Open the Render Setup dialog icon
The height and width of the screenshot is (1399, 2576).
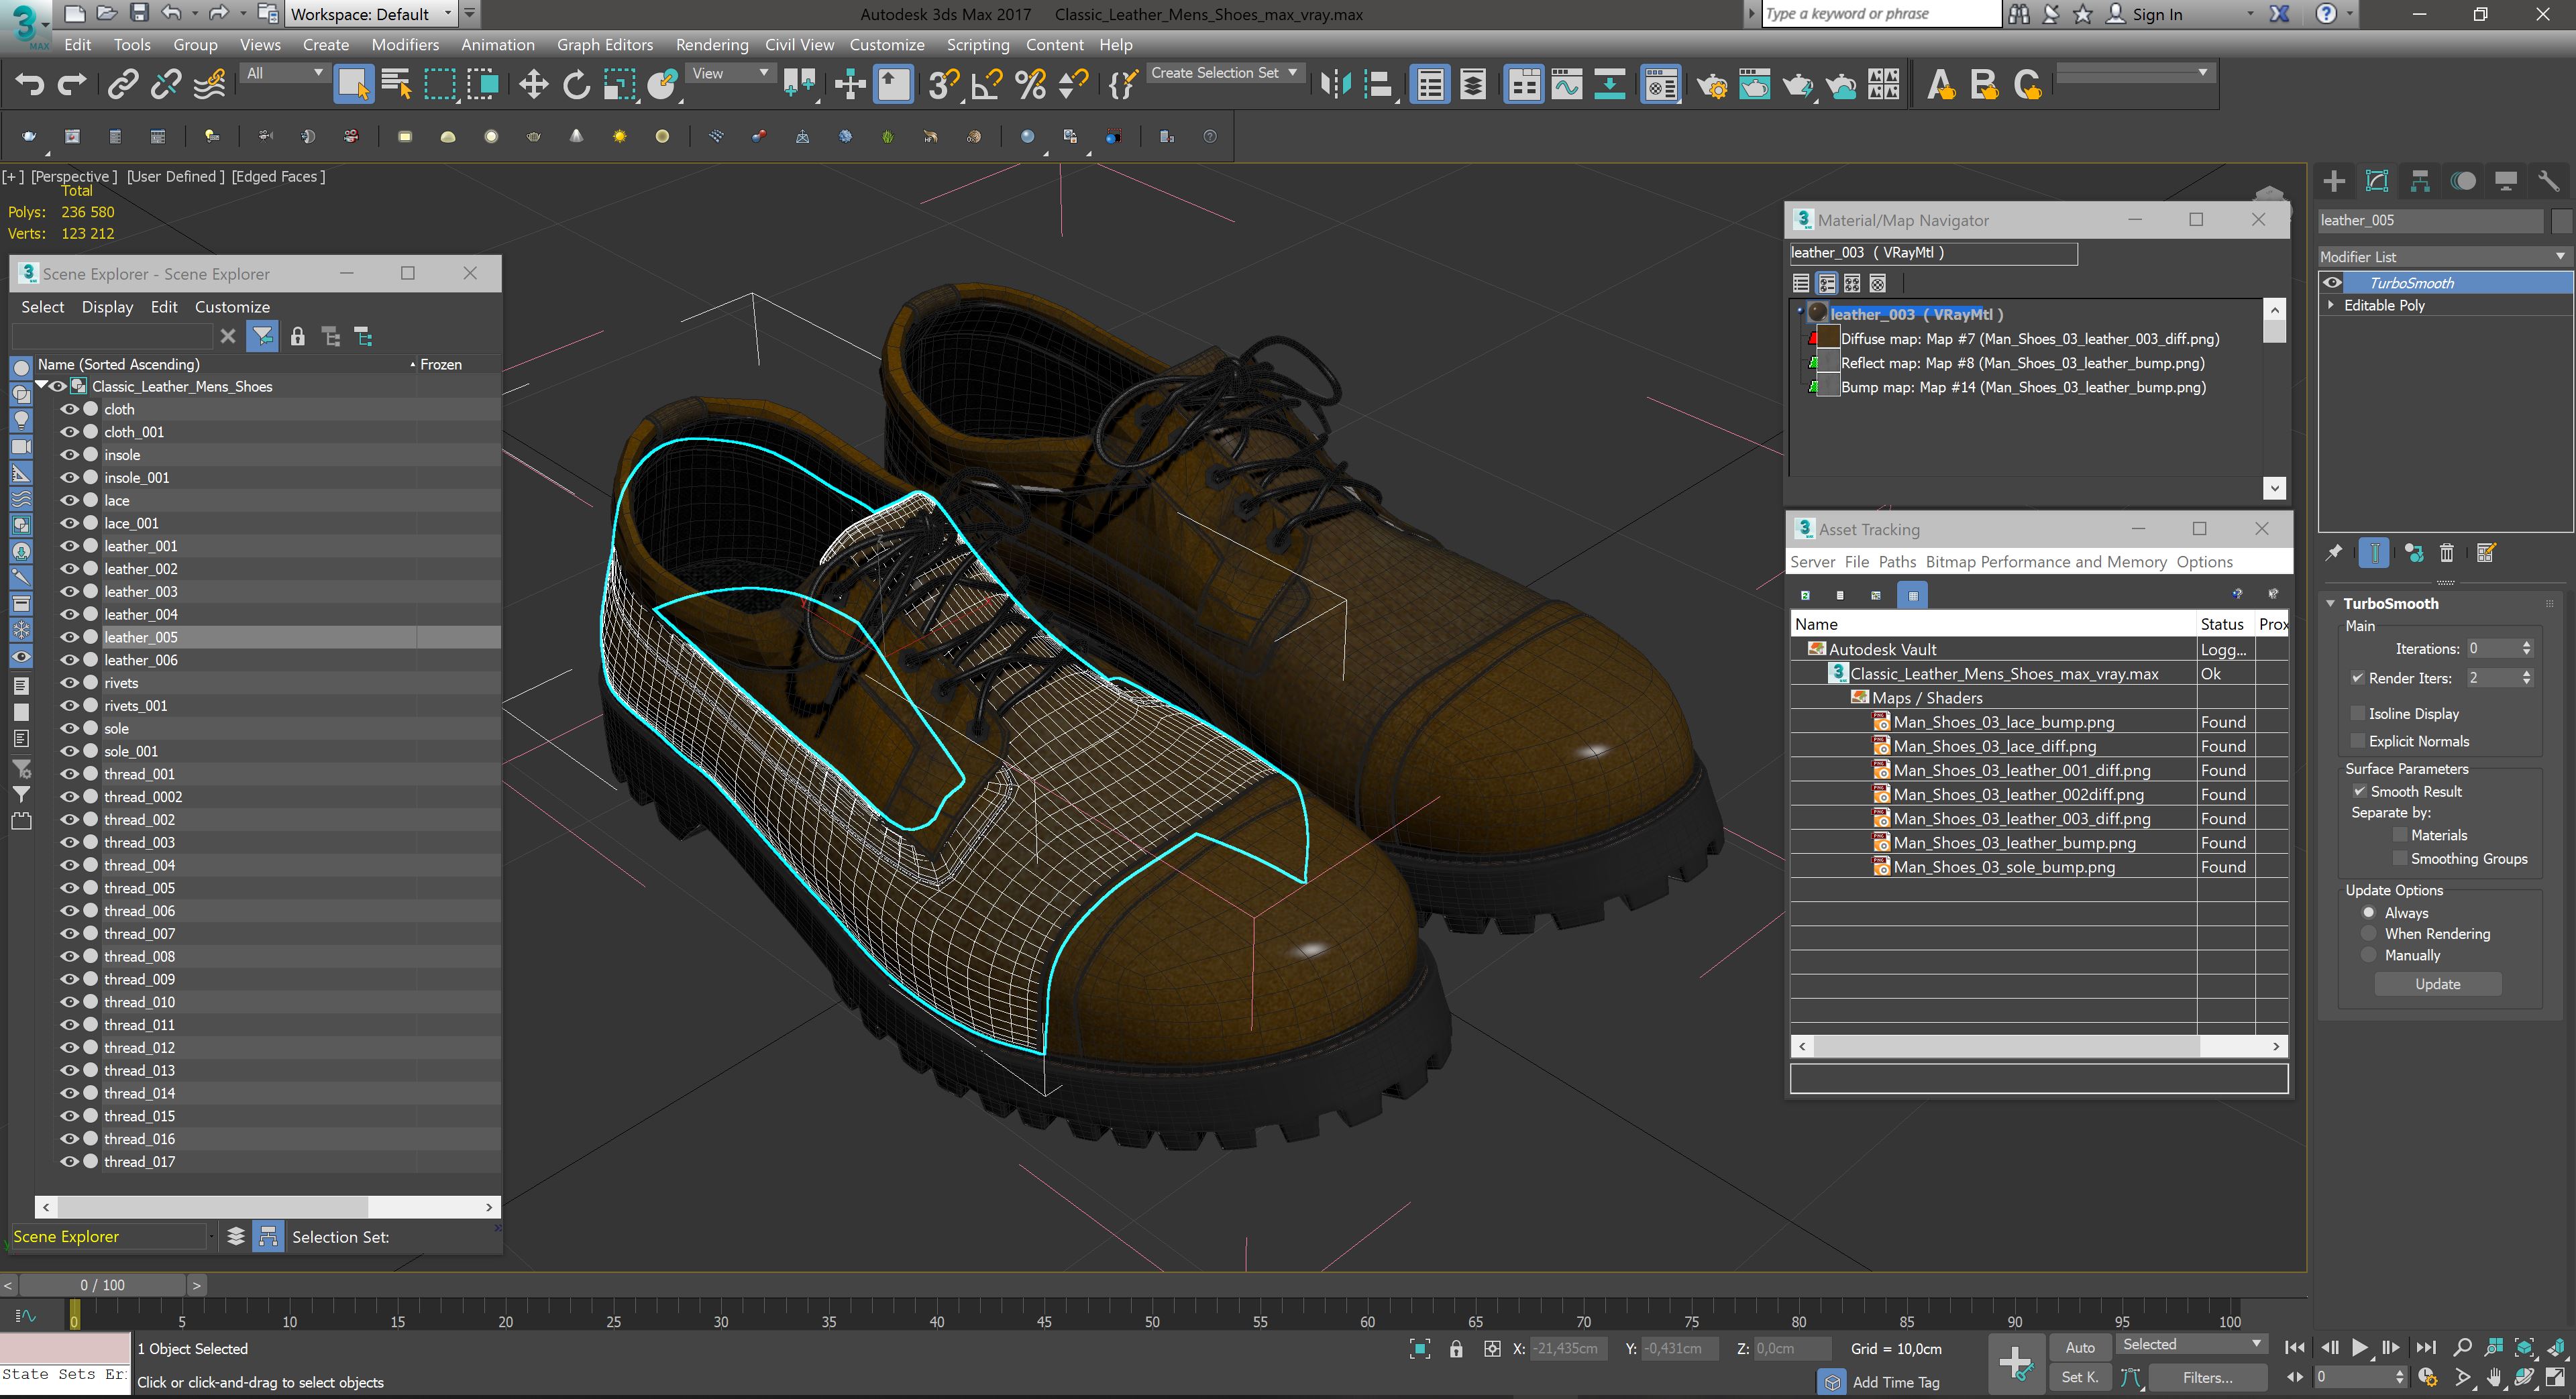1712,85
